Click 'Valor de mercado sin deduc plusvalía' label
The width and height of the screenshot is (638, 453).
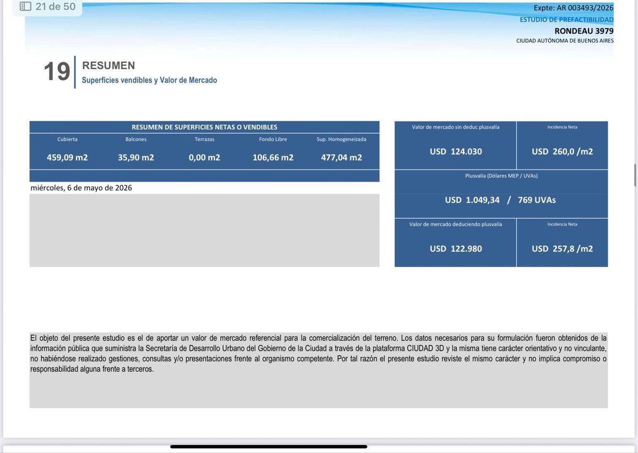(x=456, y=127)
